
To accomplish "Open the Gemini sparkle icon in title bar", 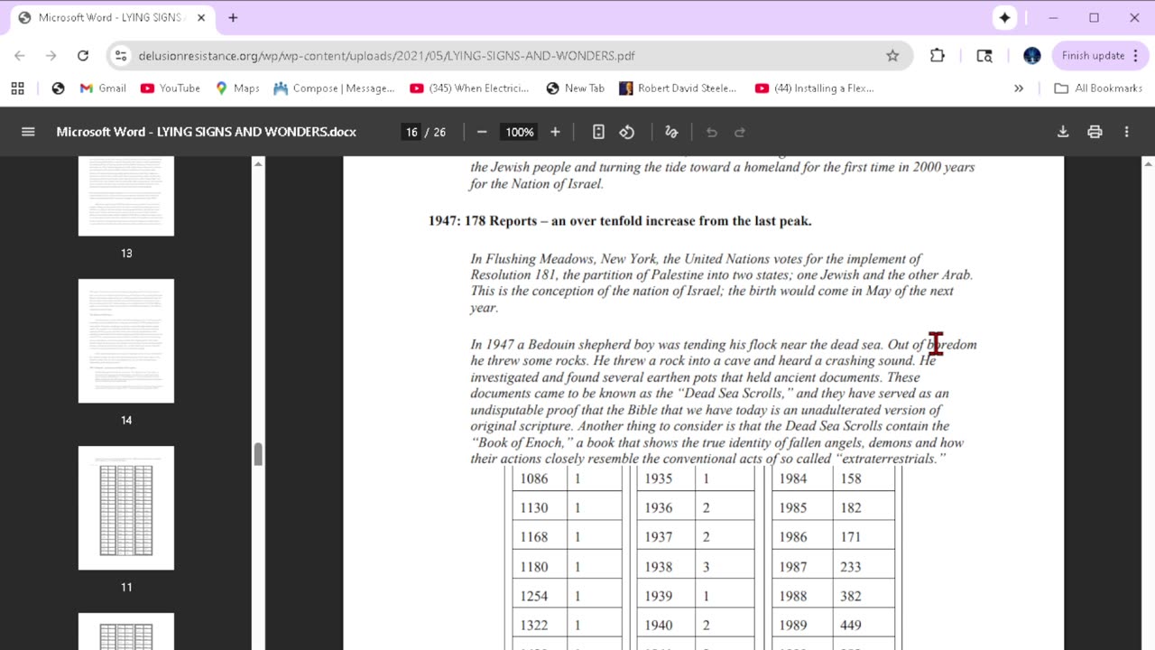I will point(1005,17).
